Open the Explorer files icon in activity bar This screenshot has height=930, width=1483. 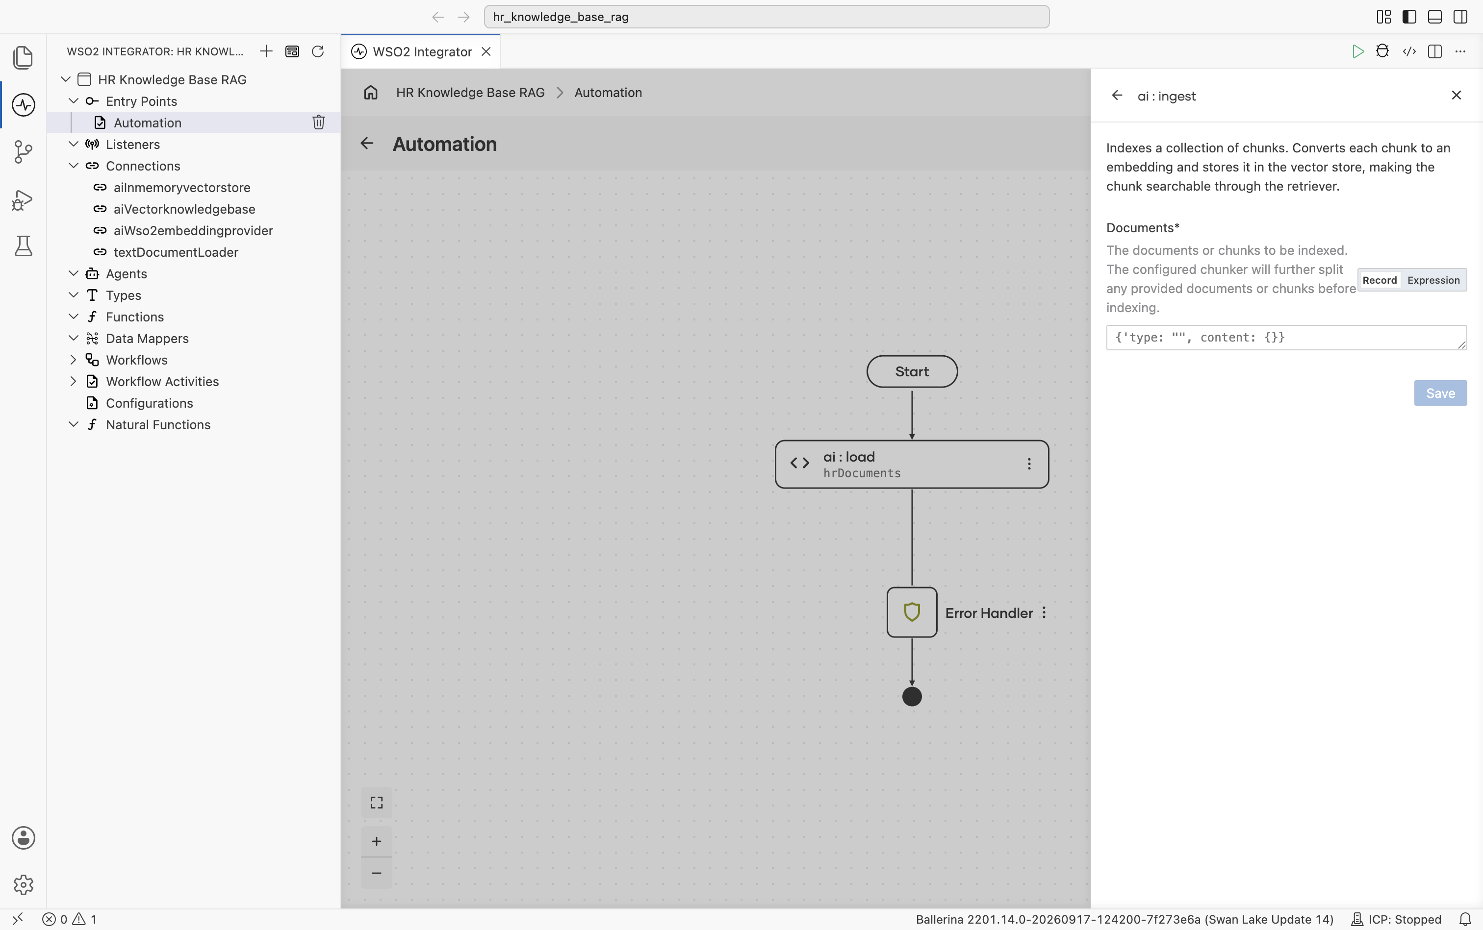point(23,57)
